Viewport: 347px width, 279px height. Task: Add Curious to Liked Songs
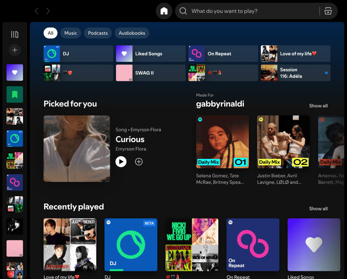139,162
